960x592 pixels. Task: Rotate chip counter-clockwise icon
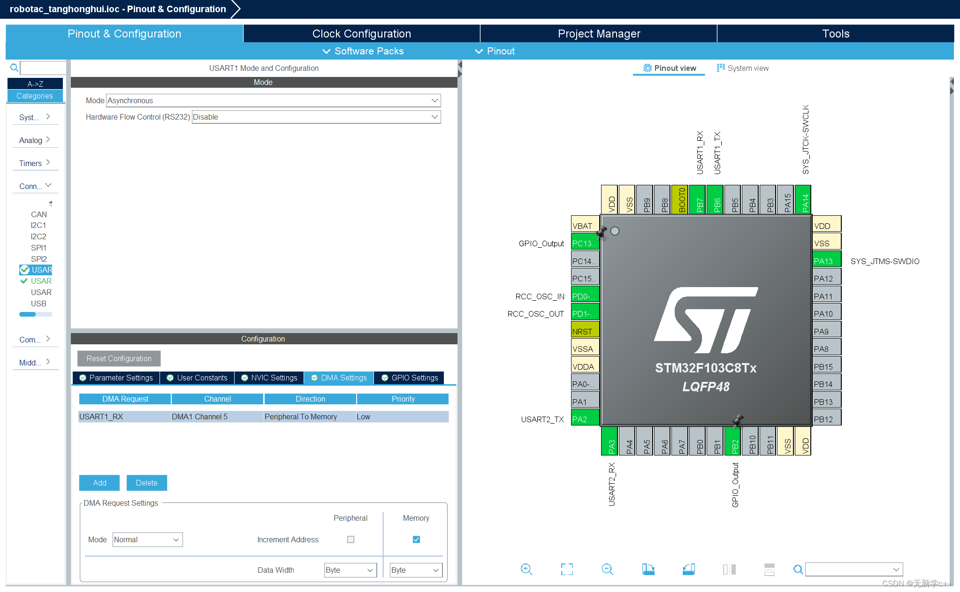(688, 569)
